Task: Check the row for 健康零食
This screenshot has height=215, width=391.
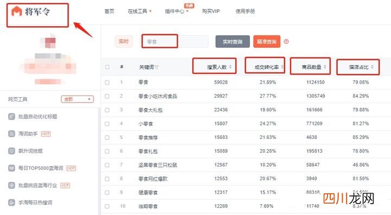Action: (107, 193)
